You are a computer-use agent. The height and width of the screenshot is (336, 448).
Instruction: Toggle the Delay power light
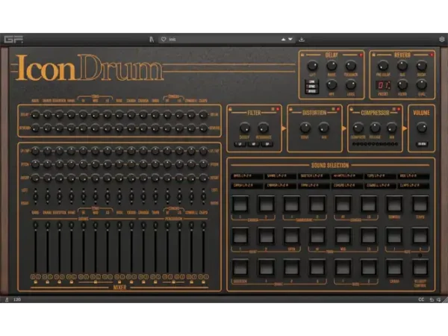point(361,55)
